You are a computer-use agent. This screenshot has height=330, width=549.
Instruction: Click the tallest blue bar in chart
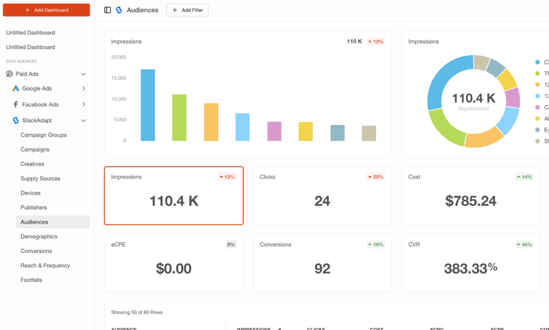click(148, 105)
